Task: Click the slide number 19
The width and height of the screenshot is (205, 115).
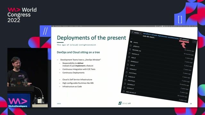Action: click(x=191, y=103)
